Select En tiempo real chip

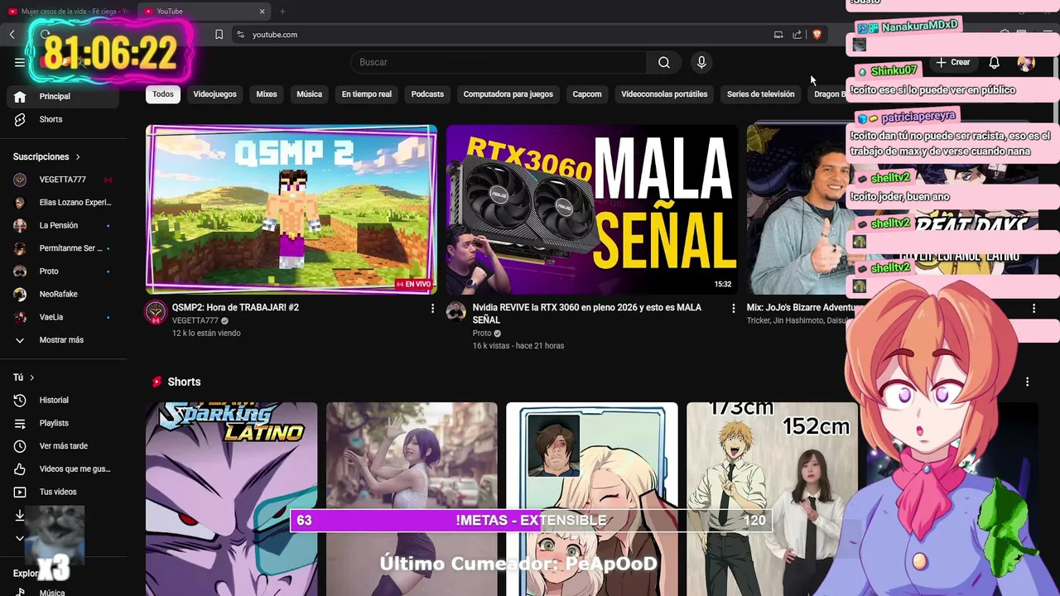pos(367,94)
